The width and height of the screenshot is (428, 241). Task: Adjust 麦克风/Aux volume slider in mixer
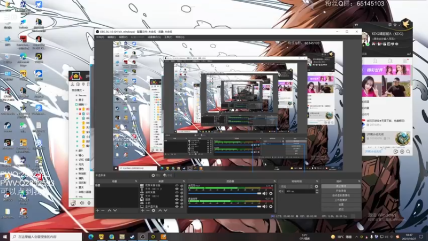[225, 193]
